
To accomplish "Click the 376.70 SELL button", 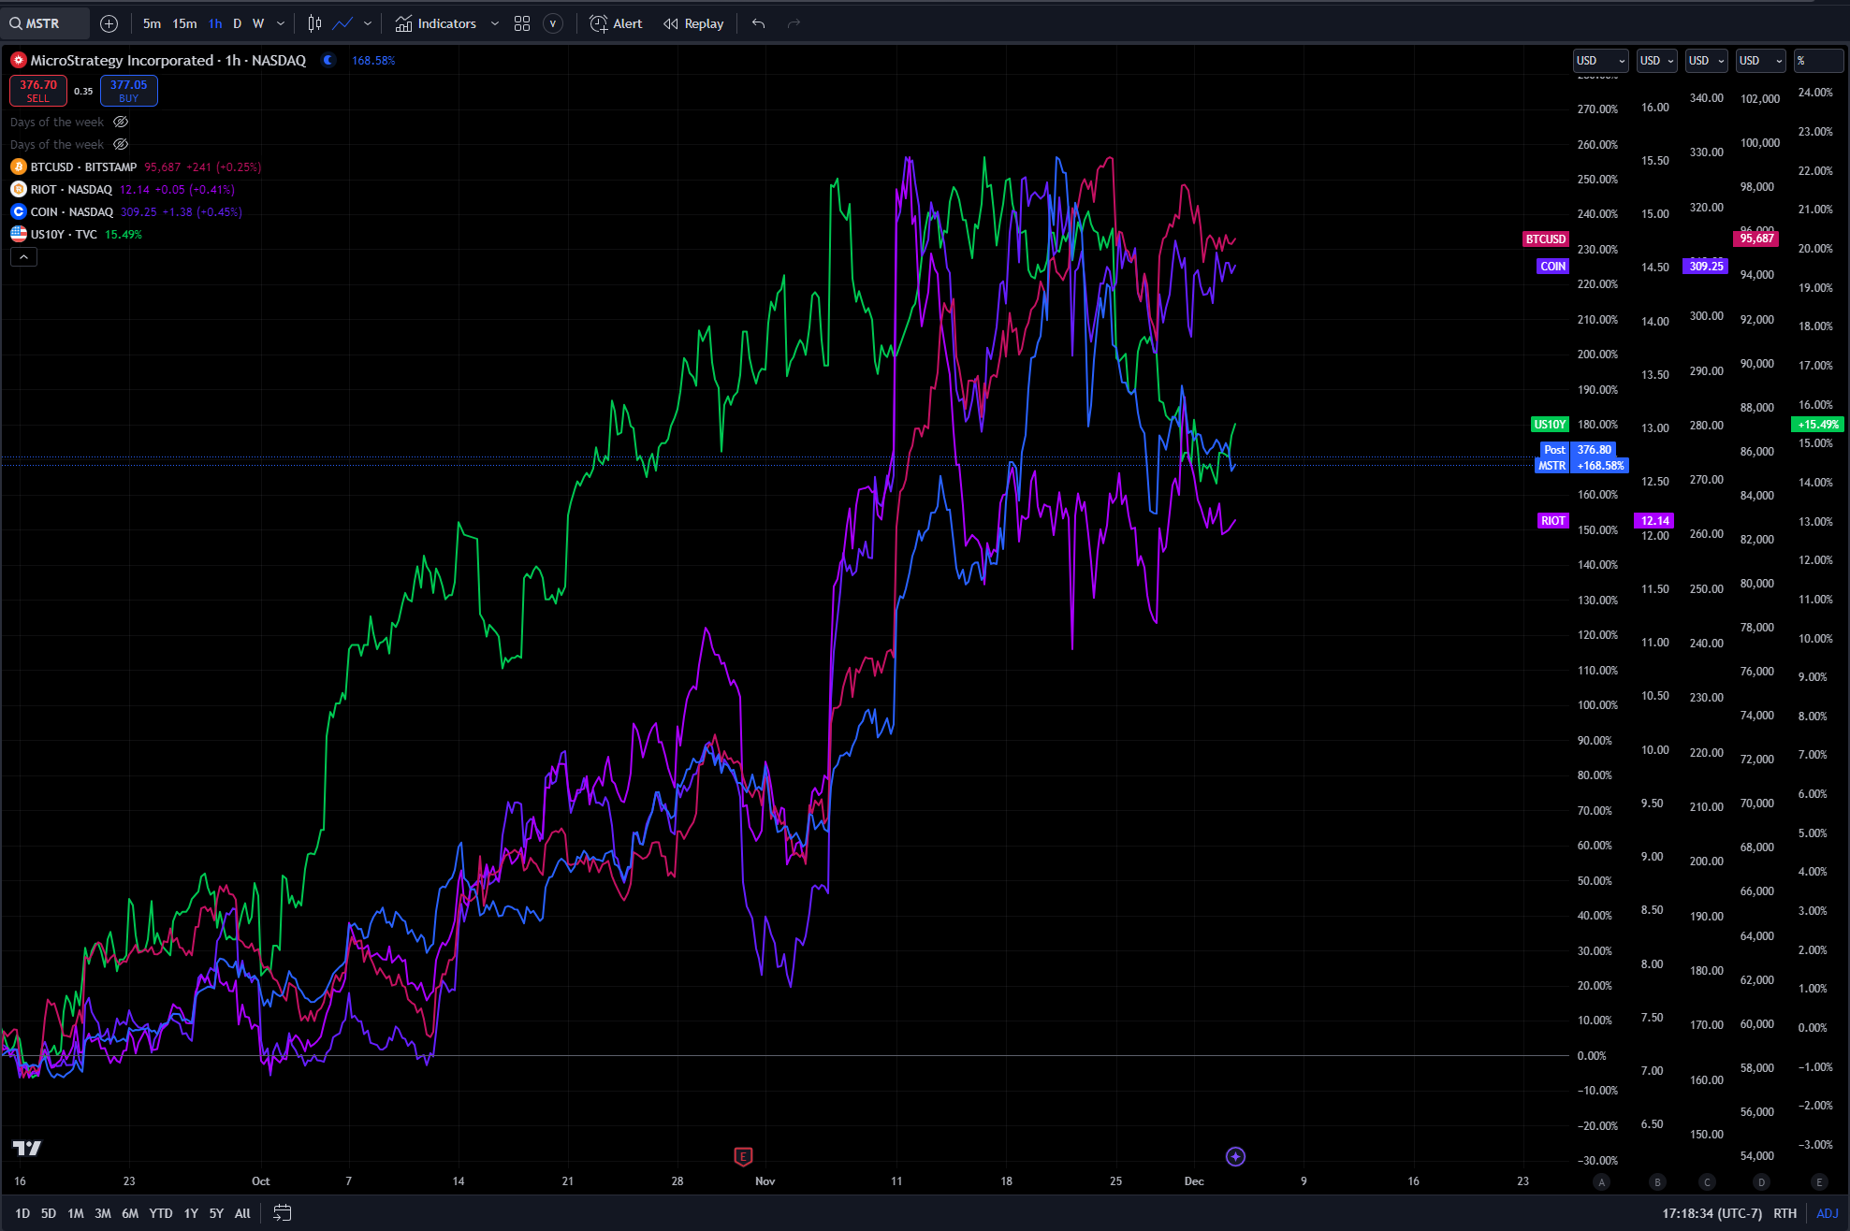I will (x=37, y=90).
